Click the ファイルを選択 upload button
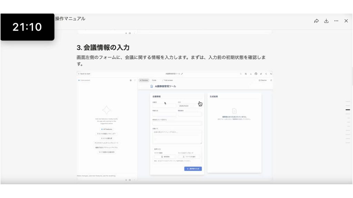353x198 pixels. point(189,156)
